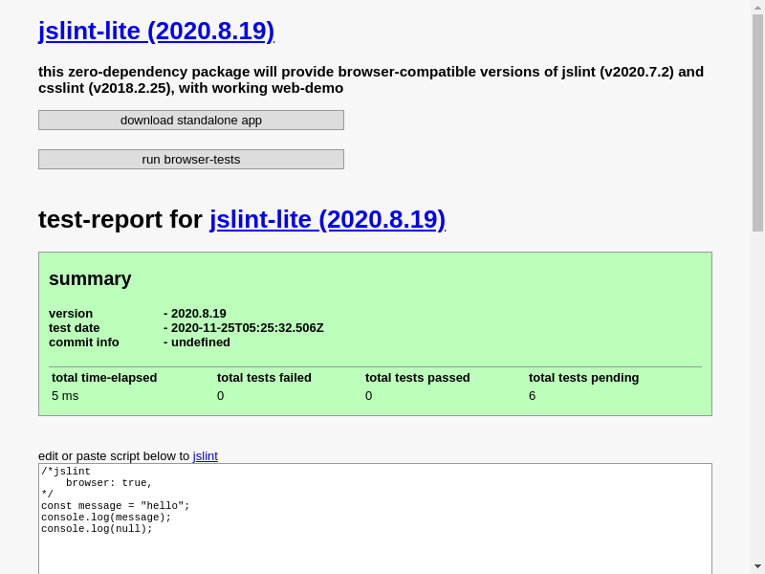Open the test-report jslint-lite (2020.8.19) link

click(x=327, y=219)
